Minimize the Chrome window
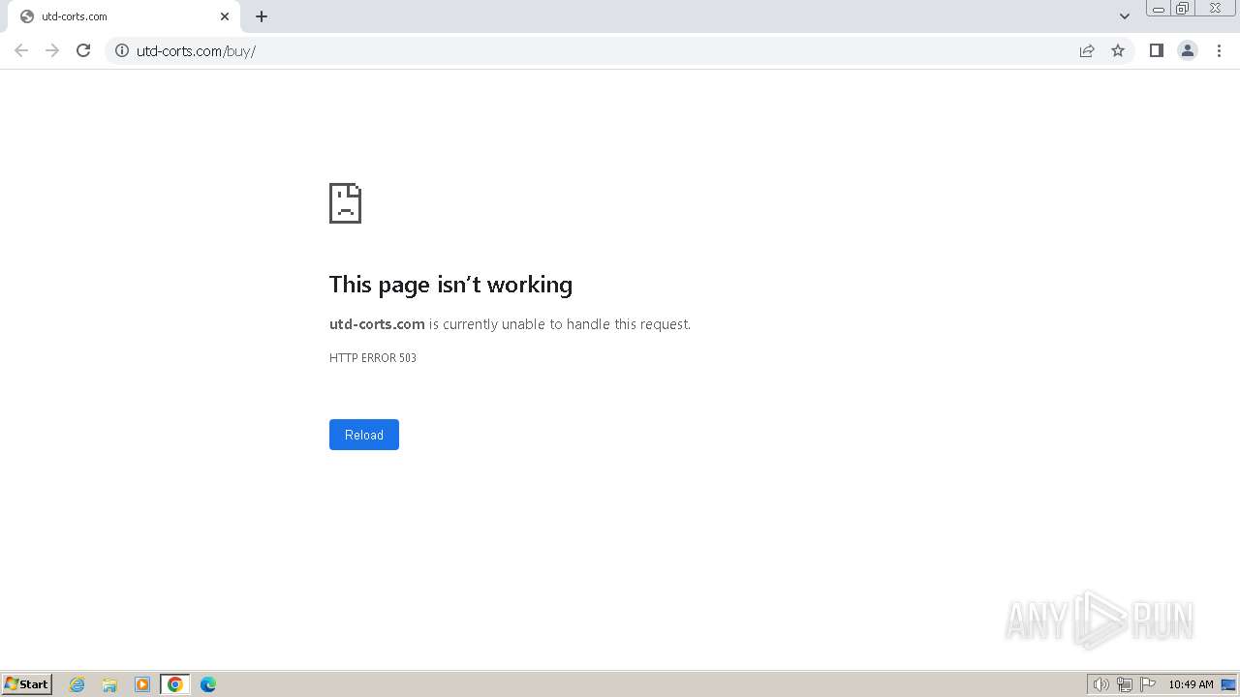Image resolution: width=1240 pixels, height=697 pixels. point(1159,9)
